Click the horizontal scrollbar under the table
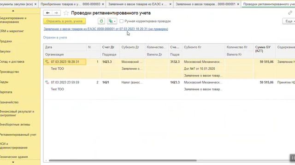The image size is (295, 165). coord(123,160)
